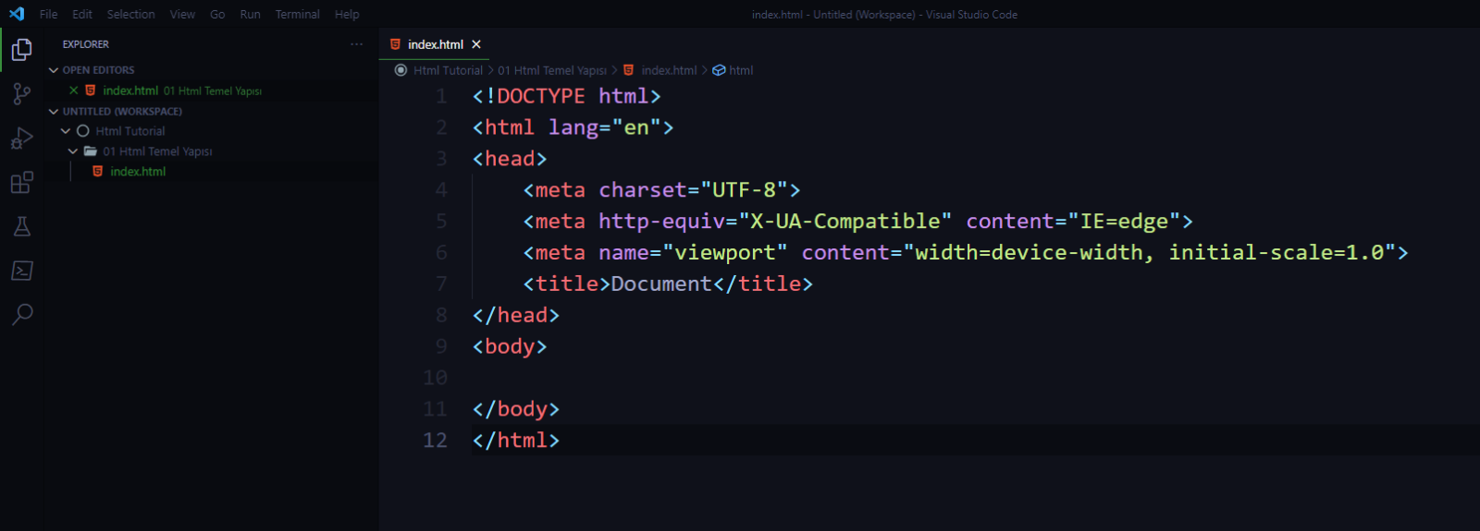Image resolution: width=1480 pixels, height=531 pixels.
Task: Open the Explorer view in activity bar
Action: pyautogui.click(x=21, y=50)
